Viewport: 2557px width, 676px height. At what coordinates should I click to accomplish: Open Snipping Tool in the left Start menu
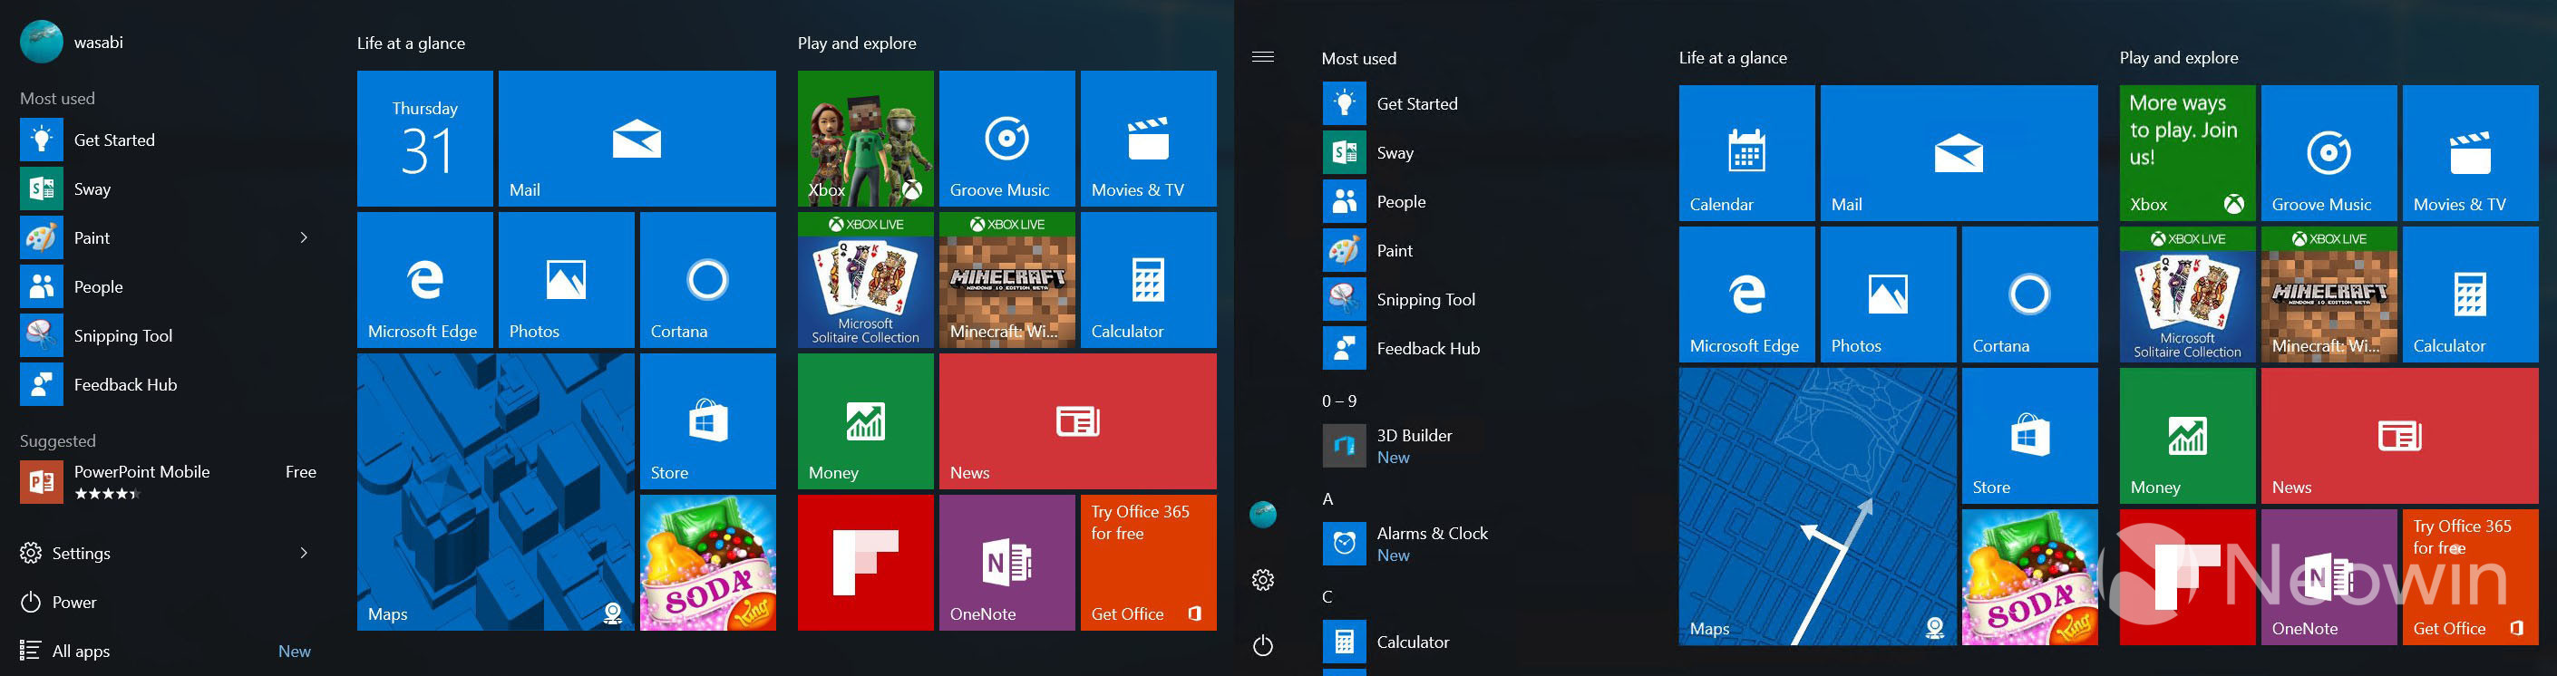coord(169,335)
